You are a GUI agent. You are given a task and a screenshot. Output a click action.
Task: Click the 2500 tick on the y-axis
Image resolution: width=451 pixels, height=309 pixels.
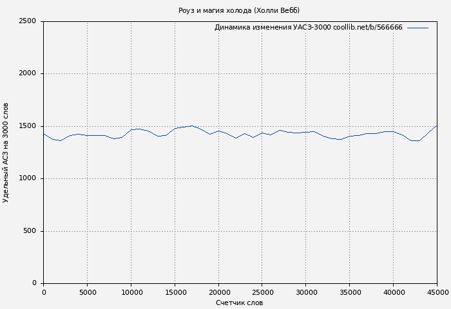tap(27, 21)
